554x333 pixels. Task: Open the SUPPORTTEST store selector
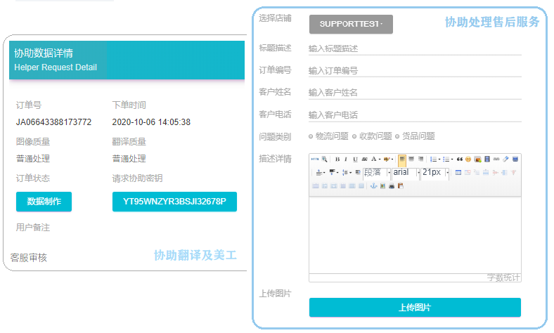point(351,24)
